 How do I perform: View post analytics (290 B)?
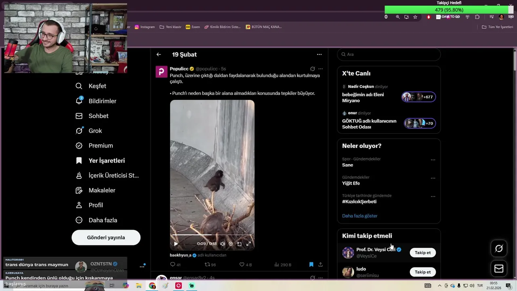pos(283,265)
